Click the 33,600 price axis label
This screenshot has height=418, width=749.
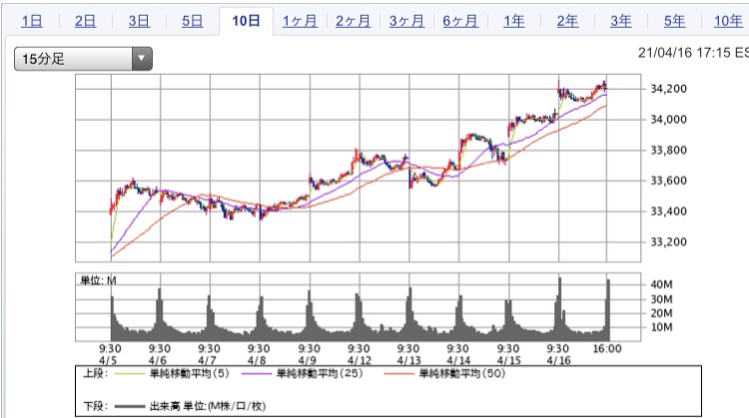[669, 181]
